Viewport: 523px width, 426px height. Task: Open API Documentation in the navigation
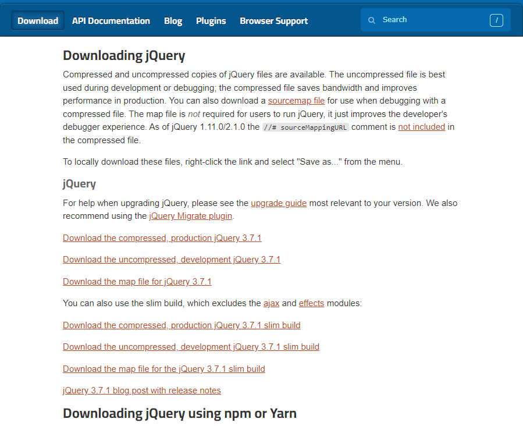click(x=111, y=21)
